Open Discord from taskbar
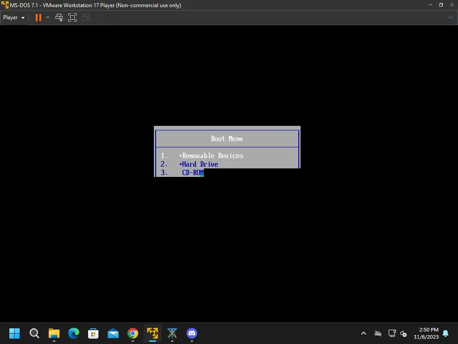This screenshot has width=458, height=344. pos(192,333)
